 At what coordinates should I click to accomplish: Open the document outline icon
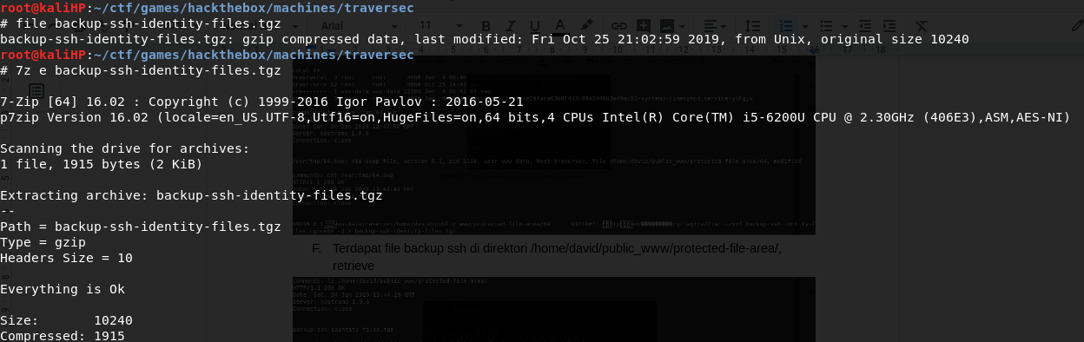coord(36,91)
